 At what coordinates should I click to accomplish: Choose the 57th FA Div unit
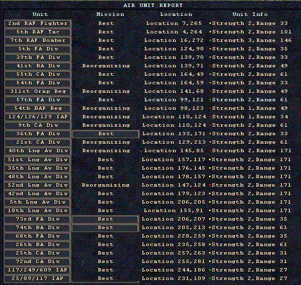(37, 100)
